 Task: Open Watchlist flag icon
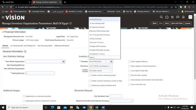click(178, 17)
